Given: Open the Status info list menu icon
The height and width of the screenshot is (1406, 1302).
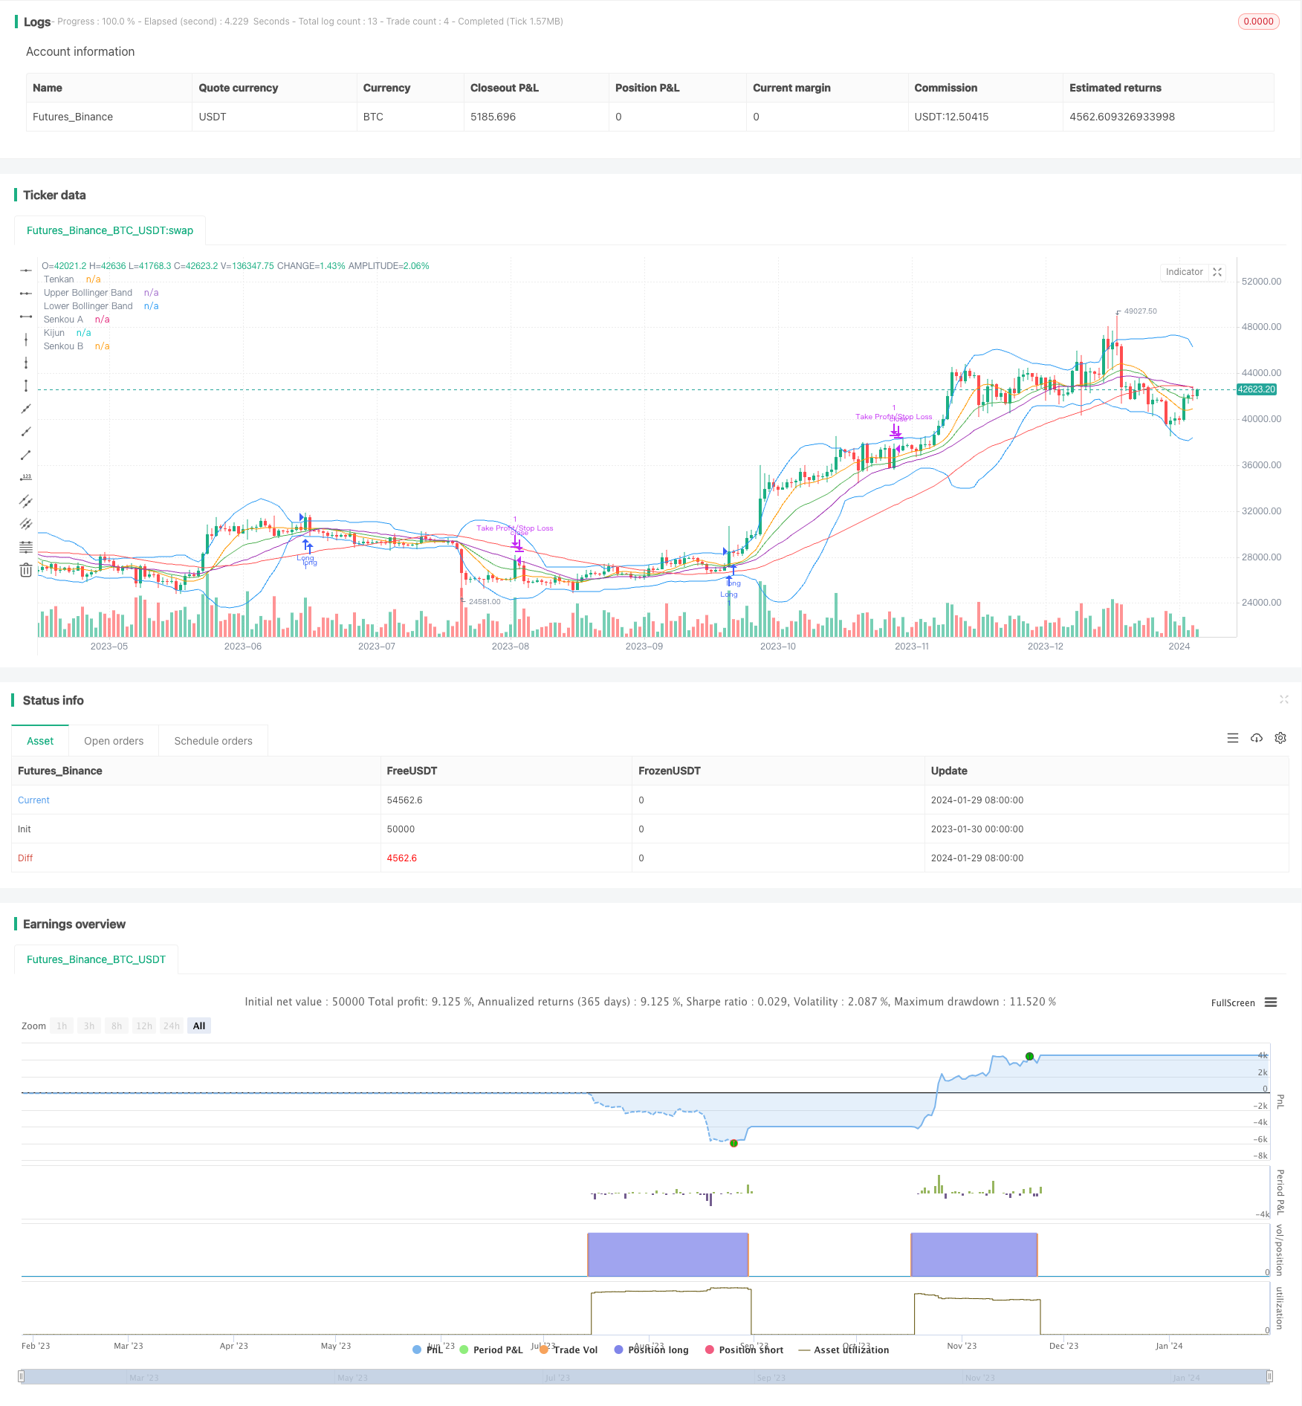Looking at the screenshot, I should [x=1233, y=738].
